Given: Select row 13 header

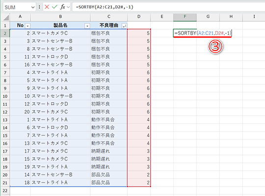Looking at the screenshot, I should [x=5, y=120].
